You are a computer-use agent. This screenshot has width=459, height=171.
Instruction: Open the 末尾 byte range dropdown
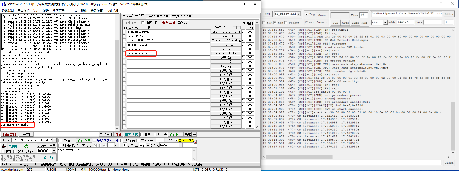(x=148, y=145)
